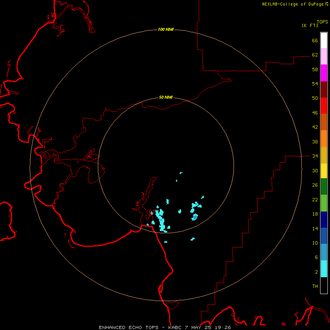Viewport: 330px width, 330px height.
Task: Select the dark red legend band
Action: tap(324, 89)
